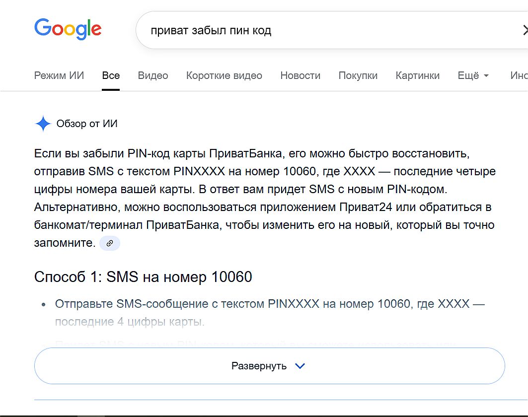The image size is (528, 417).
Task: Switch to the Режим ИИ tab
Action: 59,75
